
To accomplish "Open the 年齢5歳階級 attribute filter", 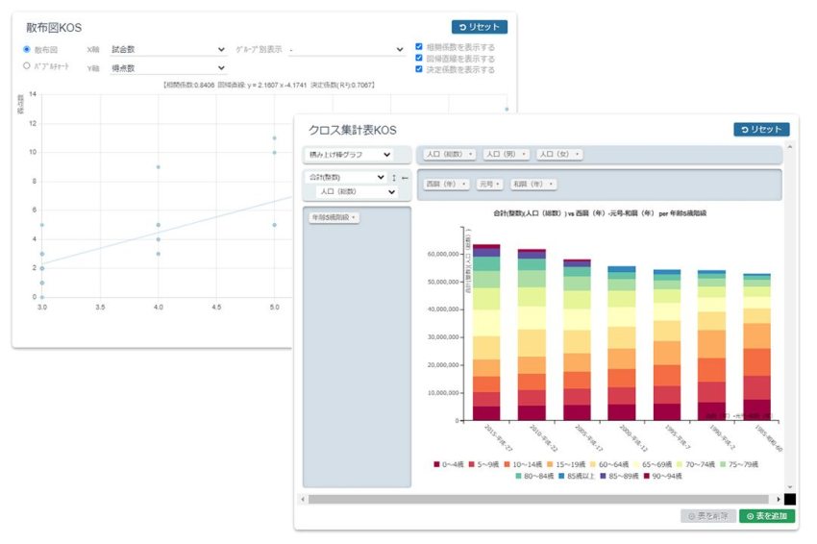I will point(334,218).
